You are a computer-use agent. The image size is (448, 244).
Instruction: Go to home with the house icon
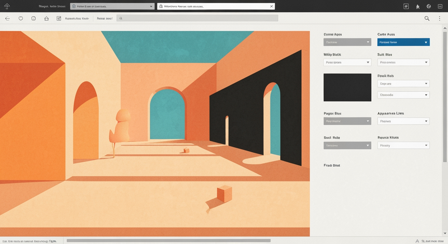click(x=46, y=18)
